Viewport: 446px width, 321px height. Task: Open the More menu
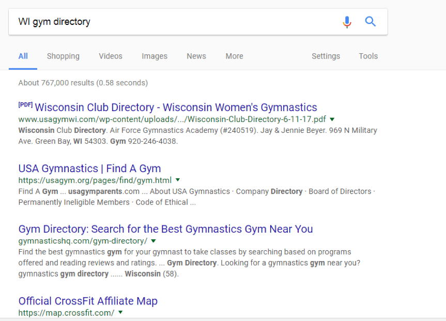(235, 56)
